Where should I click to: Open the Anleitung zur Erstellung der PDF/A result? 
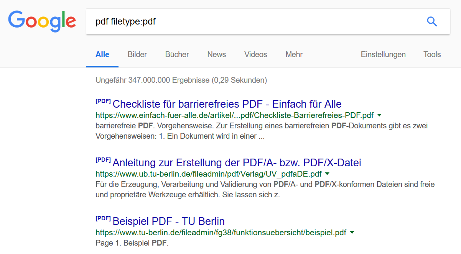[237, 162]
